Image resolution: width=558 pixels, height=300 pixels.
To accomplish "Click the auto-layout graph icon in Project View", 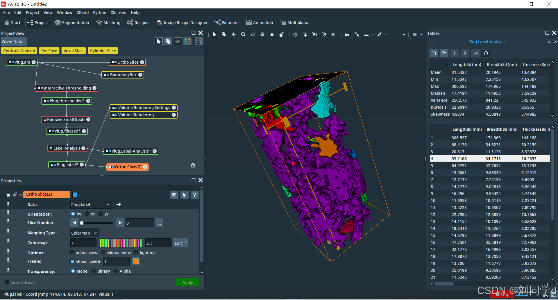I will (x=187, y=41).
